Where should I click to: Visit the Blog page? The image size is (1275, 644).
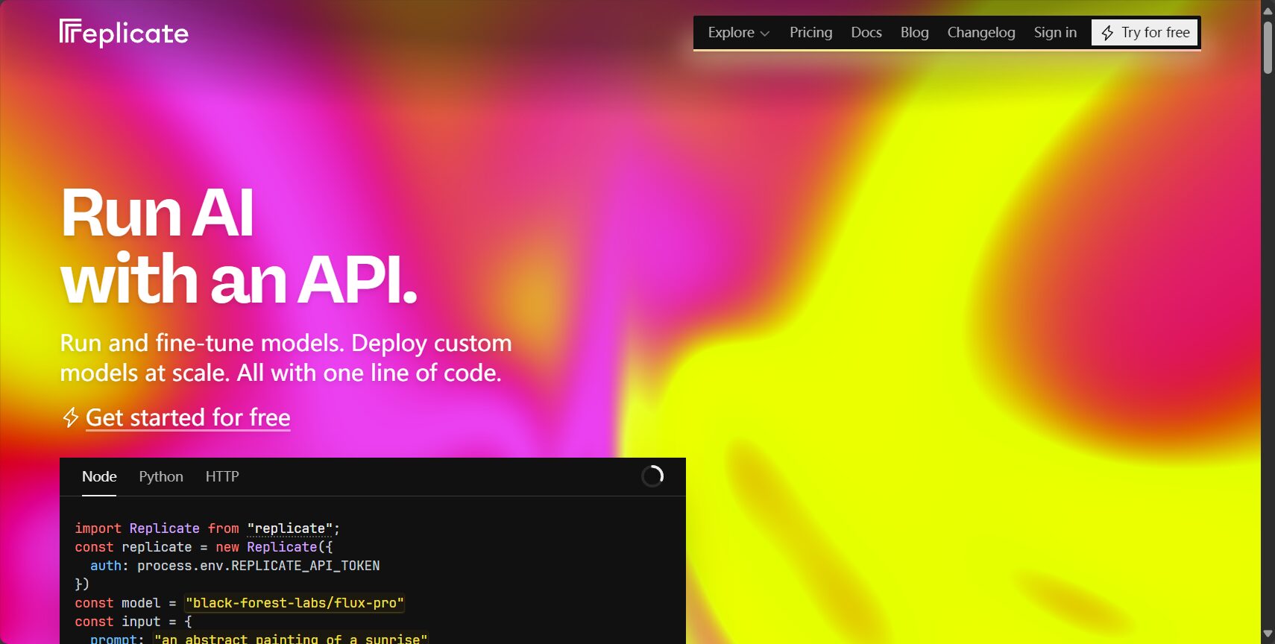coord(914,33)
